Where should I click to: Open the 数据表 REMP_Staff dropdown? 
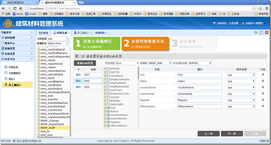tap(160, 63)
